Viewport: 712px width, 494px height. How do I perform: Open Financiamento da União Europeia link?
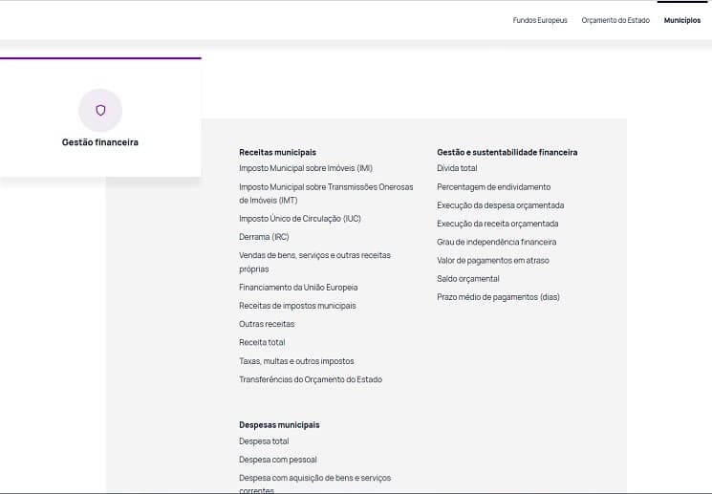point(298,288)
